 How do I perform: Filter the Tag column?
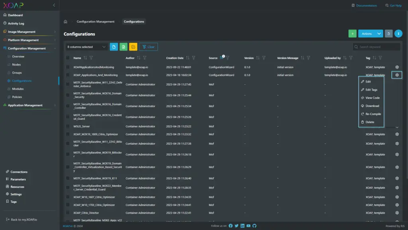tap(380, 58)
